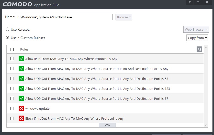Click the allow icon for Destination Port 67 rule

(x=21, y=98)
